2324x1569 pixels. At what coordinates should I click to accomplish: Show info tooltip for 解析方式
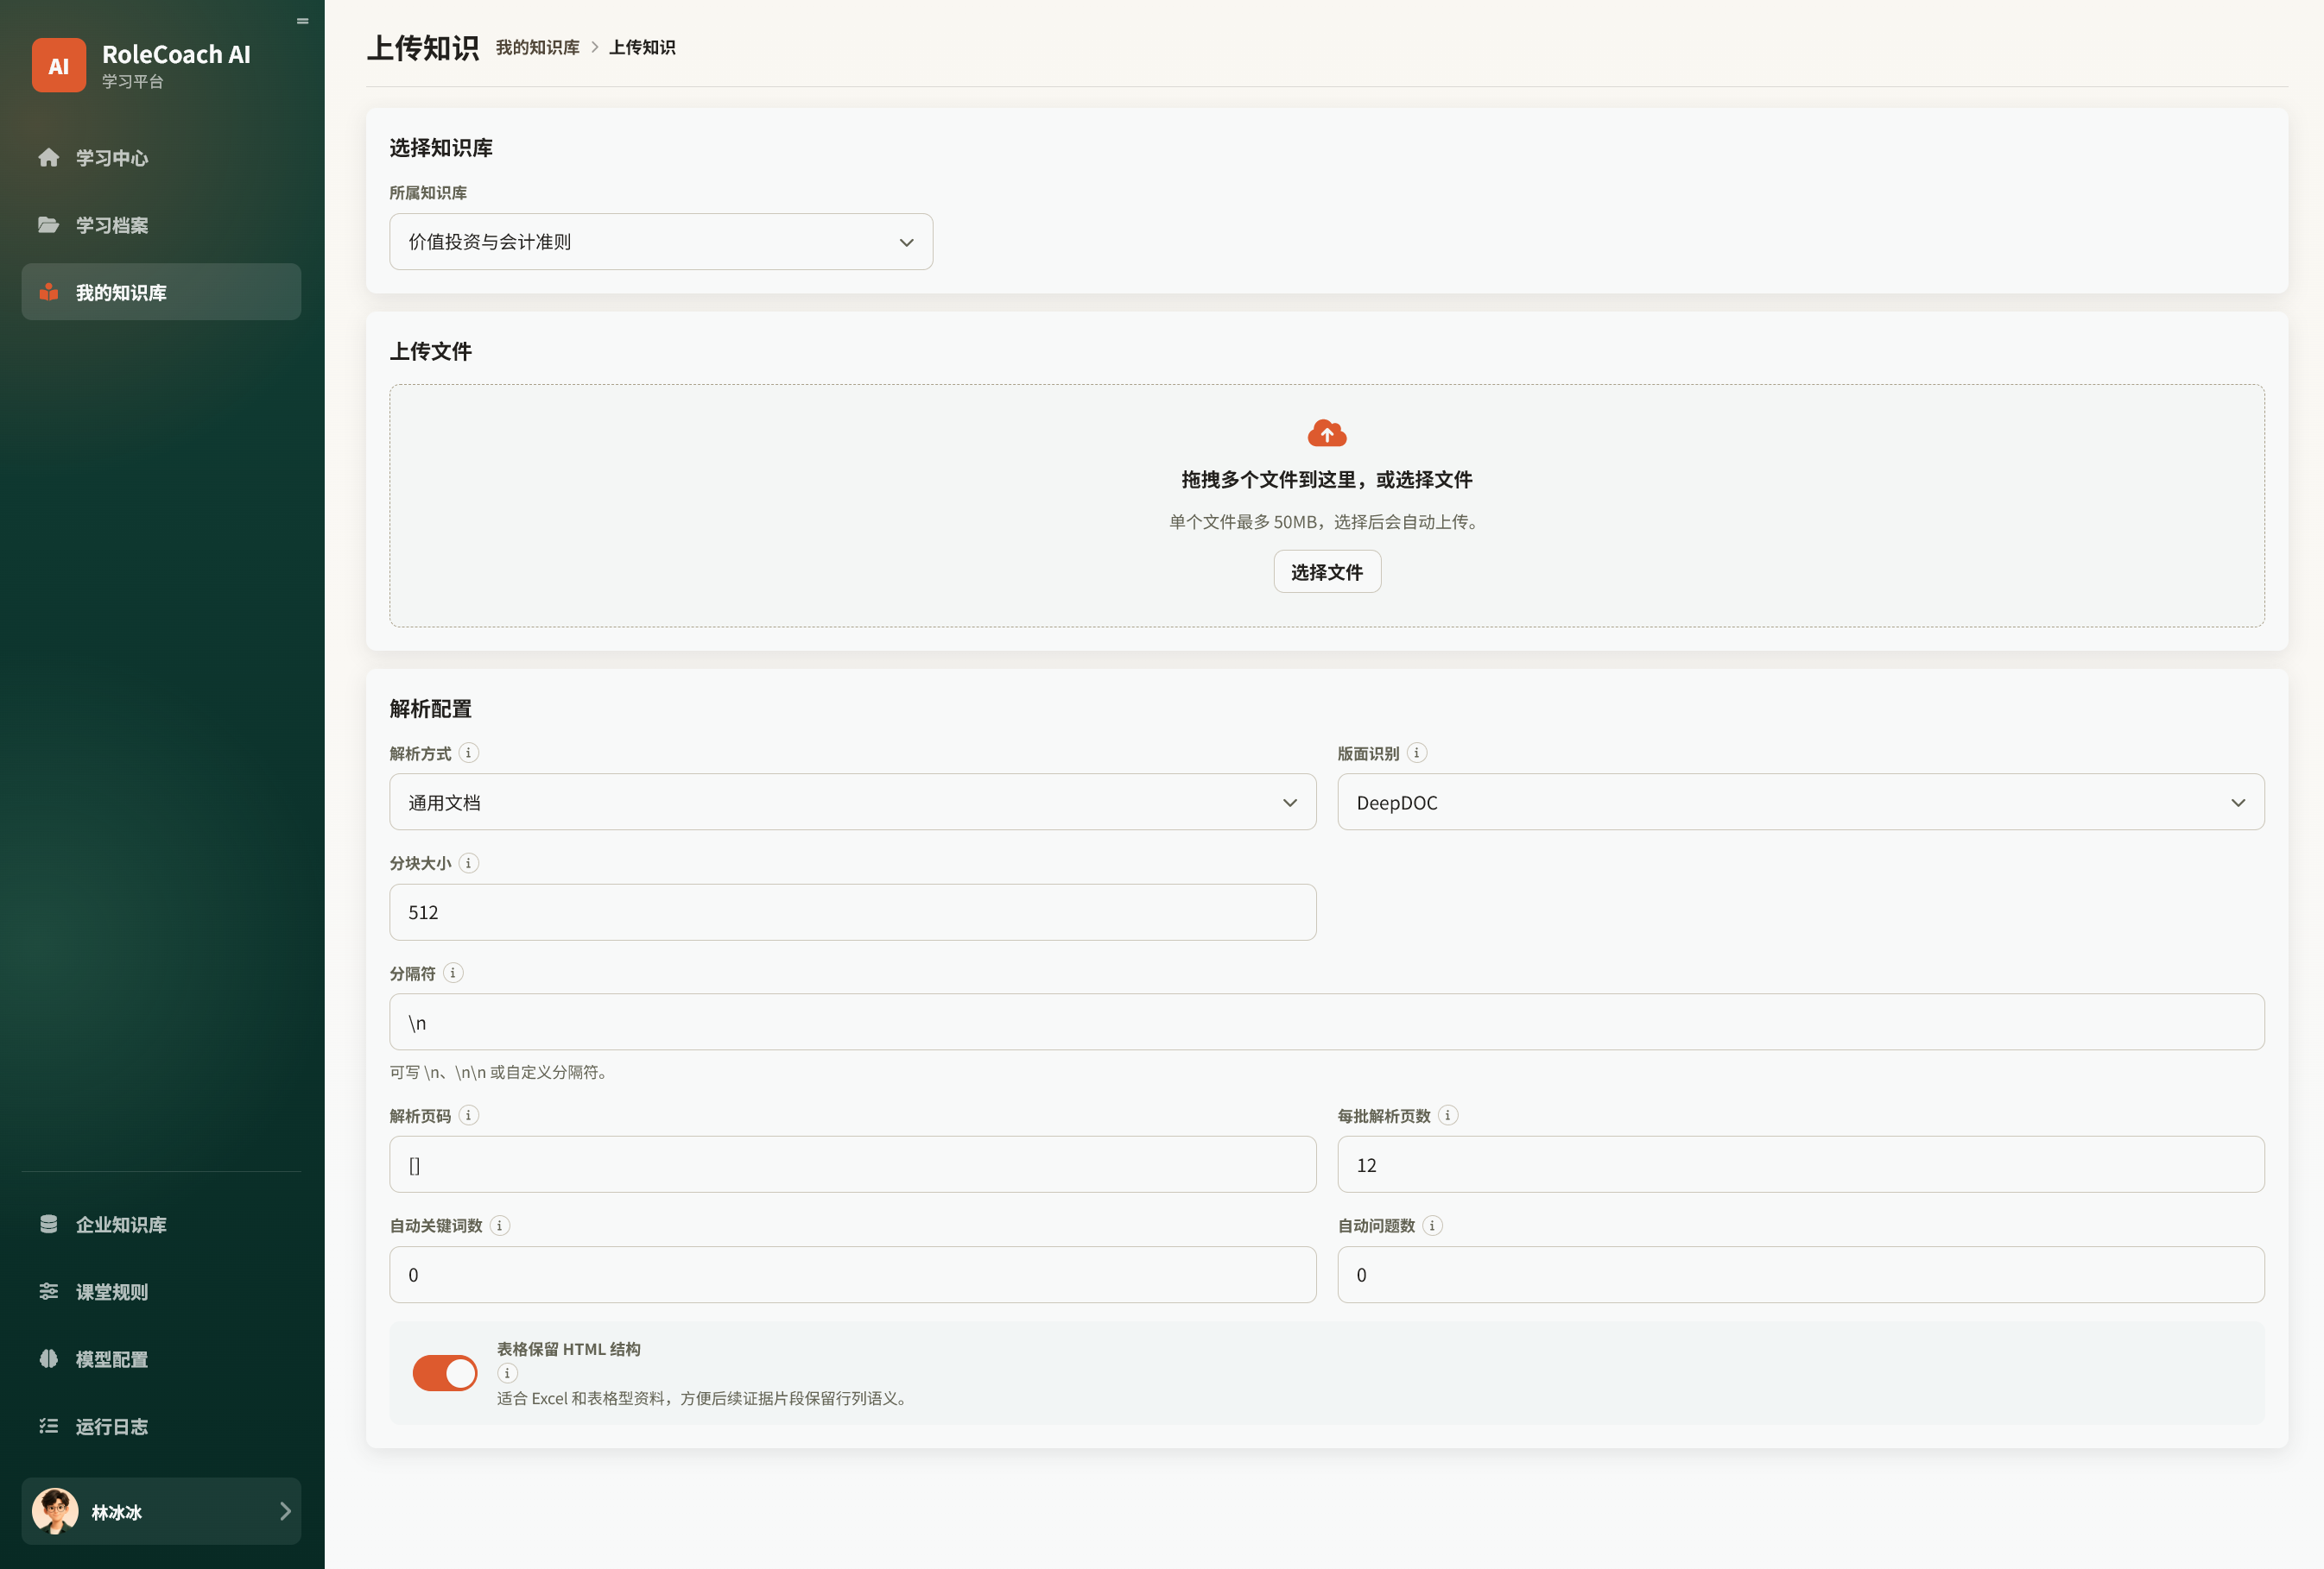point(468,753)
